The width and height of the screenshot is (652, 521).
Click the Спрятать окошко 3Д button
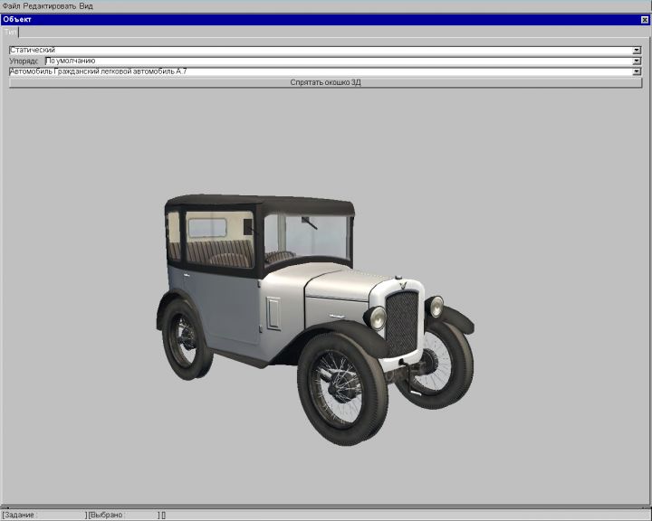tap(326, 82)
